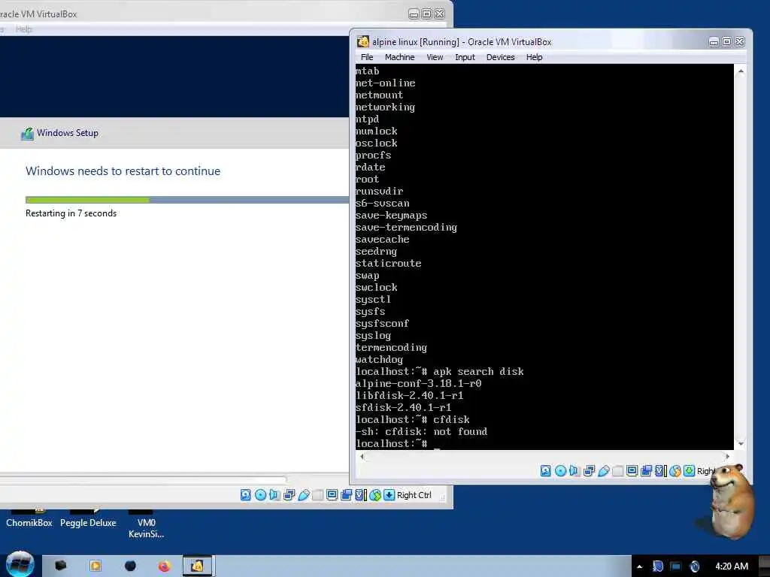Click scroll up arrow in alpine linux window
This screenshot has width=770, height=577.
(x=741, y=71)
